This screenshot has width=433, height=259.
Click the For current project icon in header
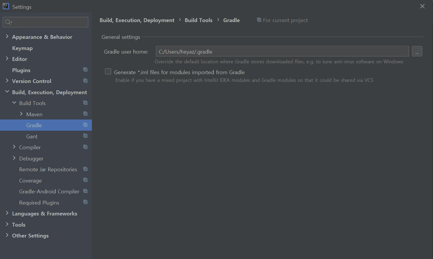tap(259, 20)
